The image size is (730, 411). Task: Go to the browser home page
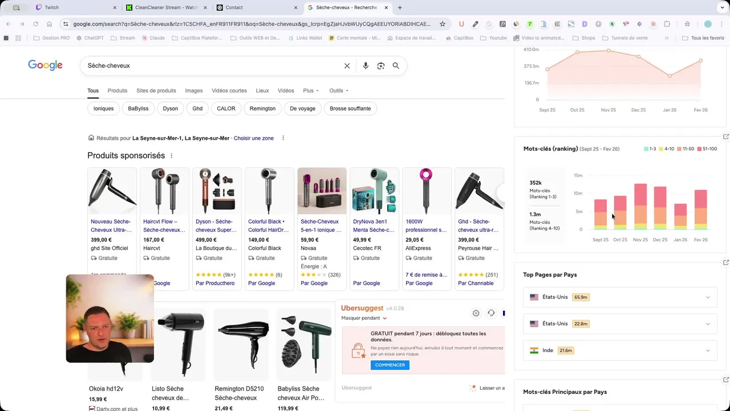(x=49, y=24)
